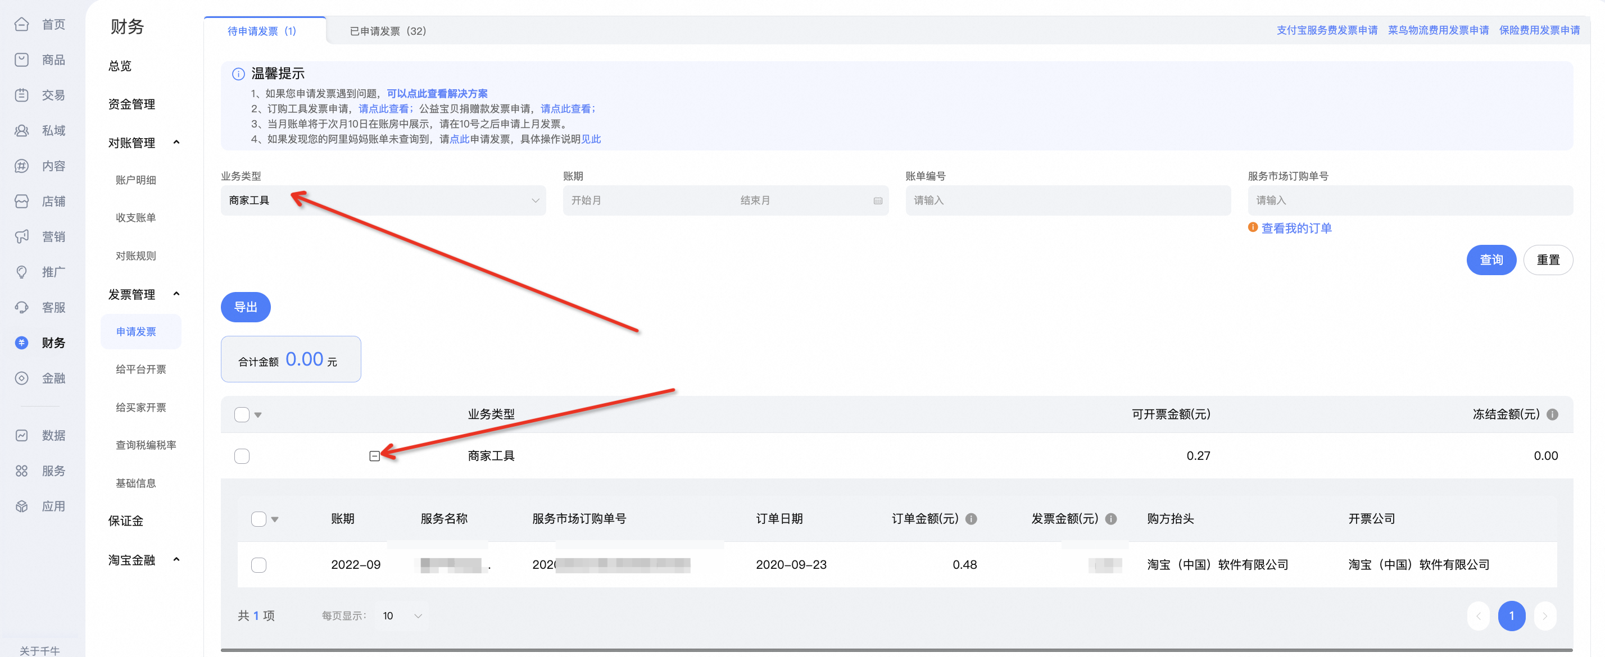Open the 商品 products sidebar icon
Screen dimensions: 1605x657
(x=22, y=60)
